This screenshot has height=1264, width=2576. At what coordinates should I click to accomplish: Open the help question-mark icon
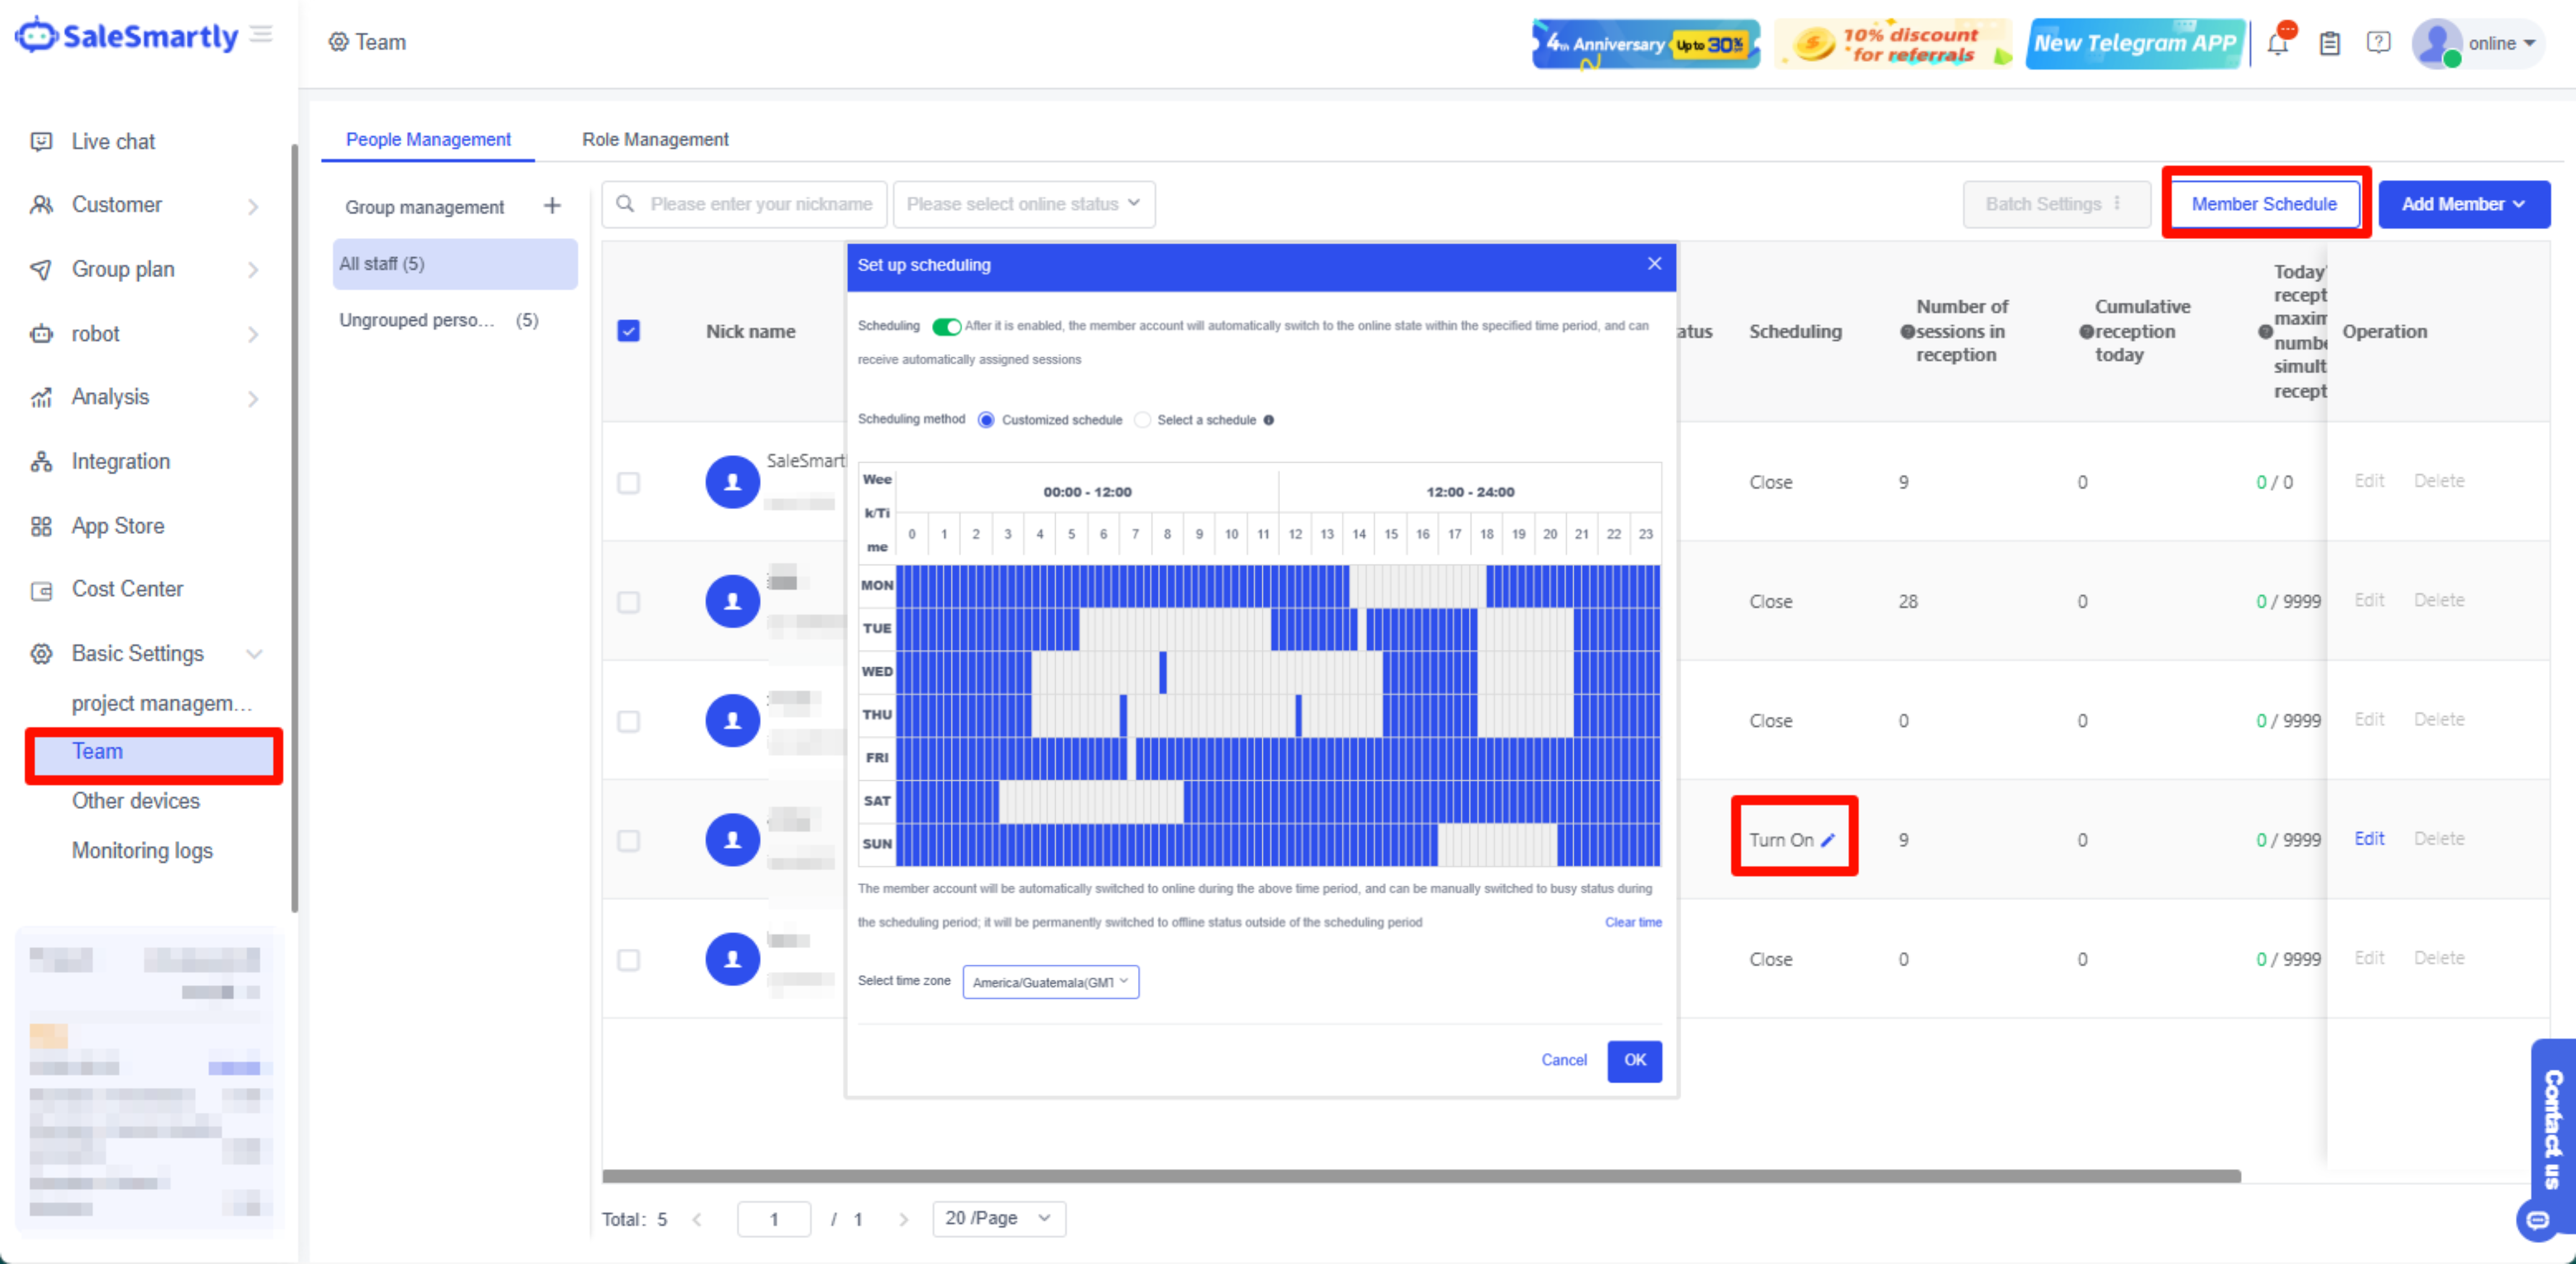pos(2379,42)
